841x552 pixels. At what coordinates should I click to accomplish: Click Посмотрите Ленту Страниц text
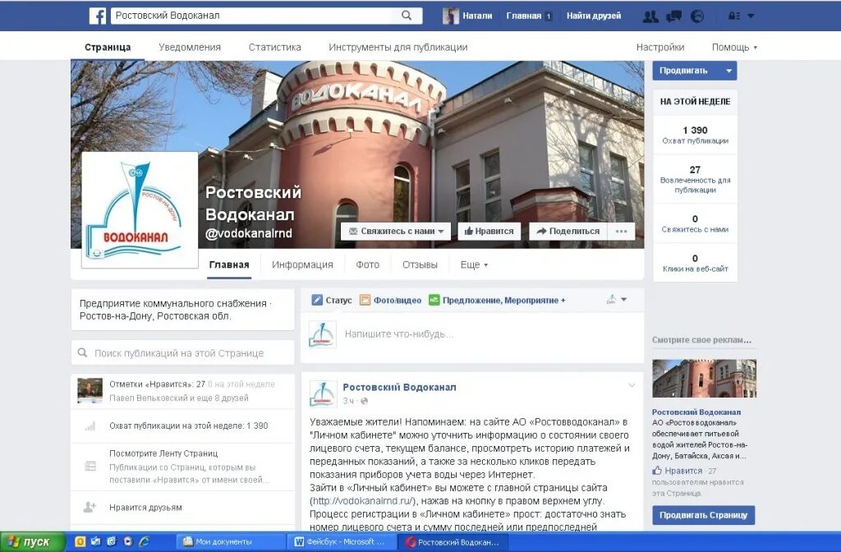click(x=163, y=453)
